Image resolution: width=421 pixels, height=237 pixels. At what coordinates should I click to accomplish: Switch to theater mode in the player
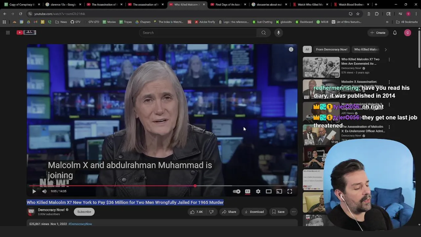(269, 191)
